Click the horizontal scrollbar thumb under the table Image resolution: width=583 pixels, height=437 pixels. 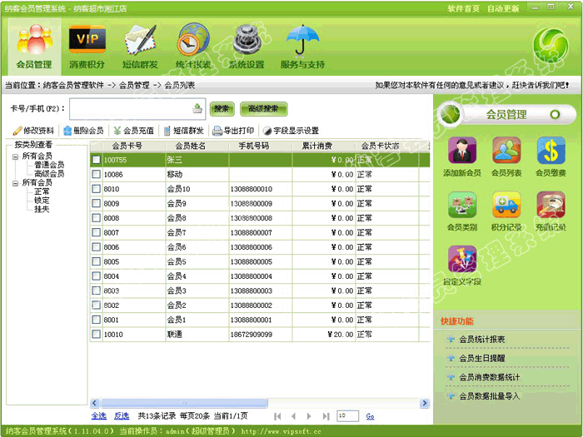click(x=184, y=403)
